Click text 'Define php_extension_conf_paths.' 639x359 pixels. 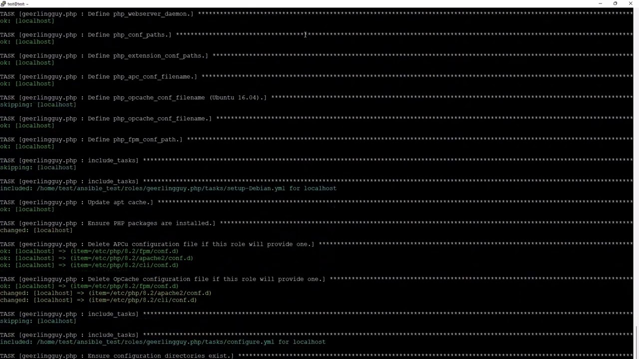pyautogui.click(x=146, y=56)
